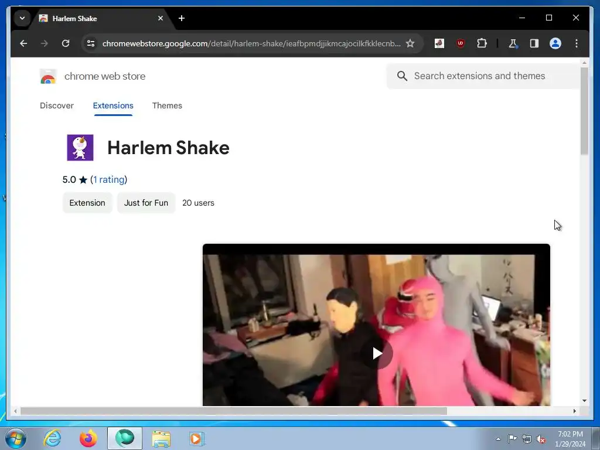Click the URL address bar
Viewport: 600px width, 450px height.
[x=251, y=43]
